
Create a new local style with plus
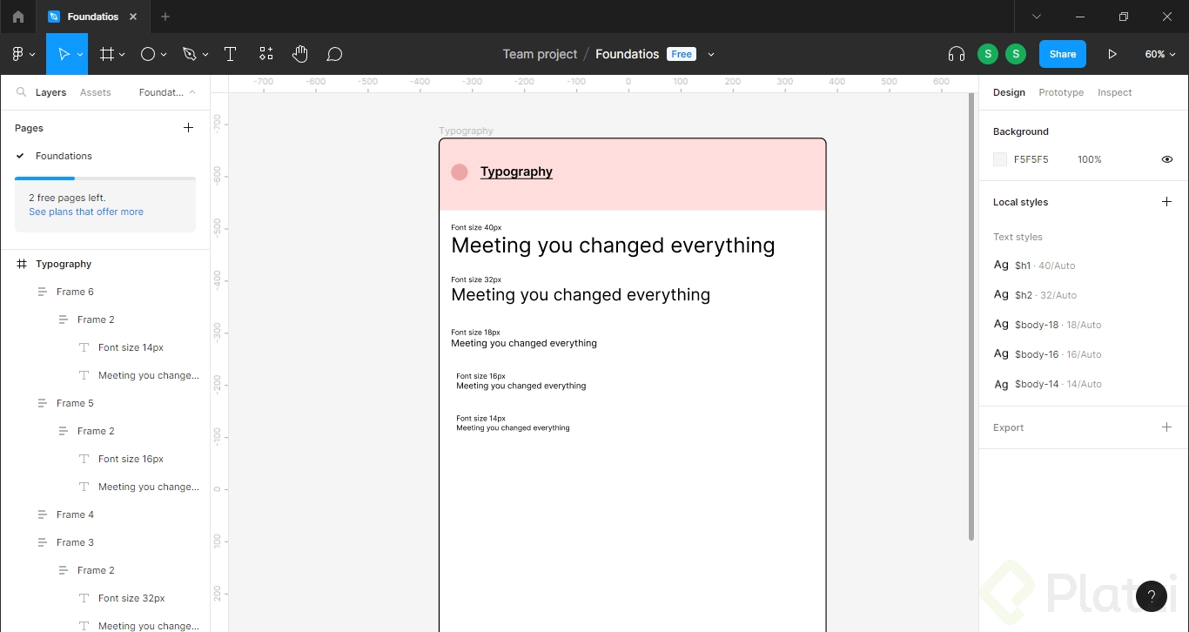pyautogui.click(x=1167, y=202)
